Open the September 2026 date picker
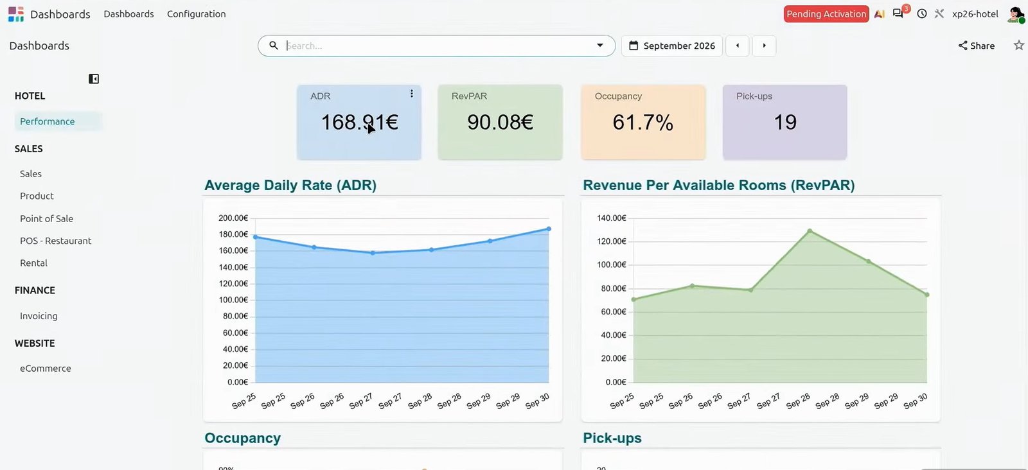This screenshot has height=470, width=1028. pyautogui.click(x=672, y=46)
